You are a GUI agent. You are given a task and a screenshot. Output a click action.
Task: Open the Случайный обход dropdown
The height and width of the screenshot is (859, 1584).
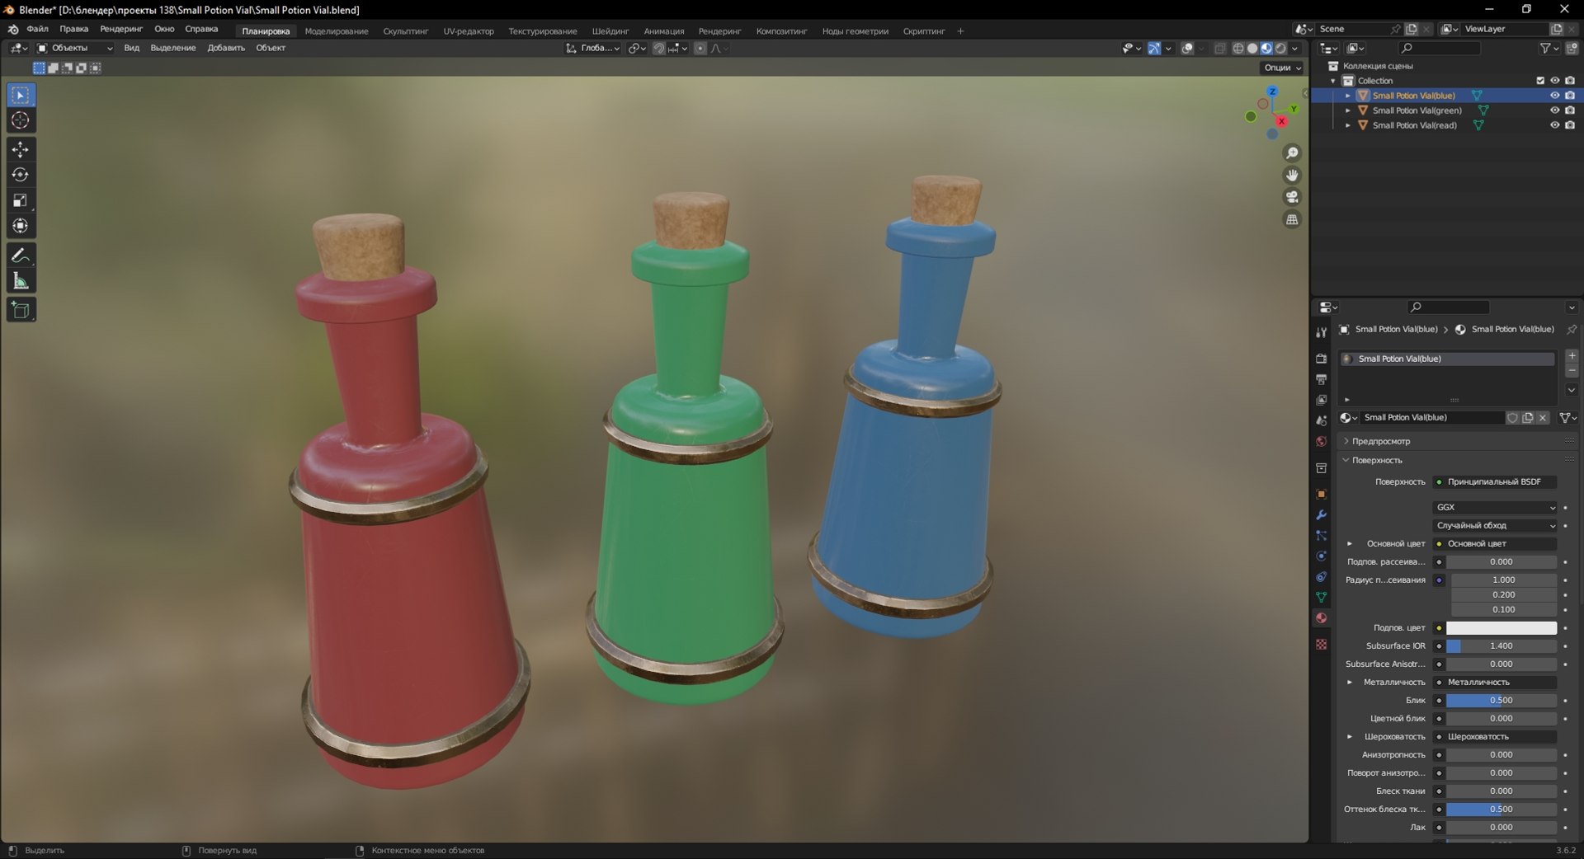1495,526
